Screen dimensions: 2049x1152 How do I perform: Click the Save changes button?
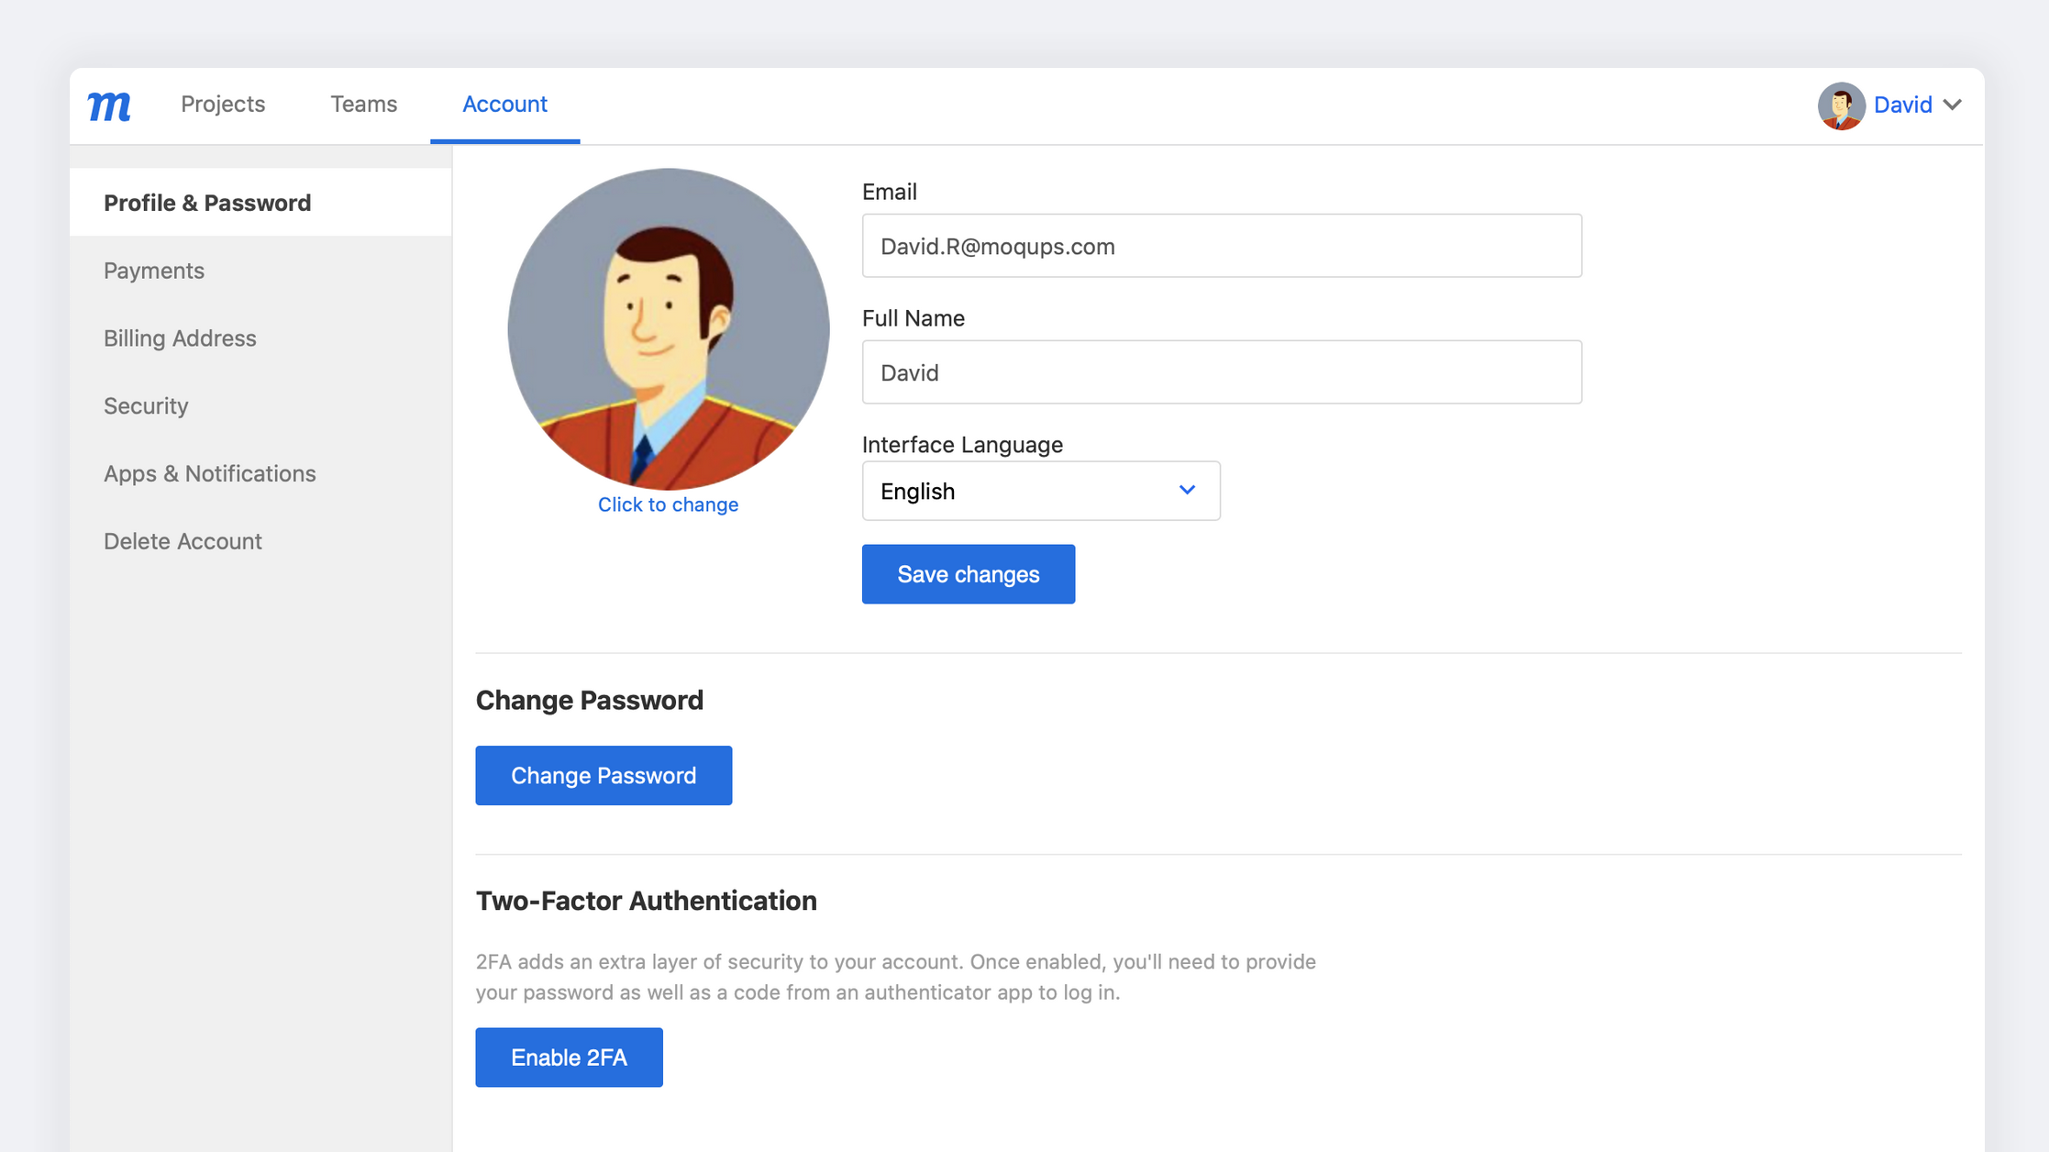(968, 573)
